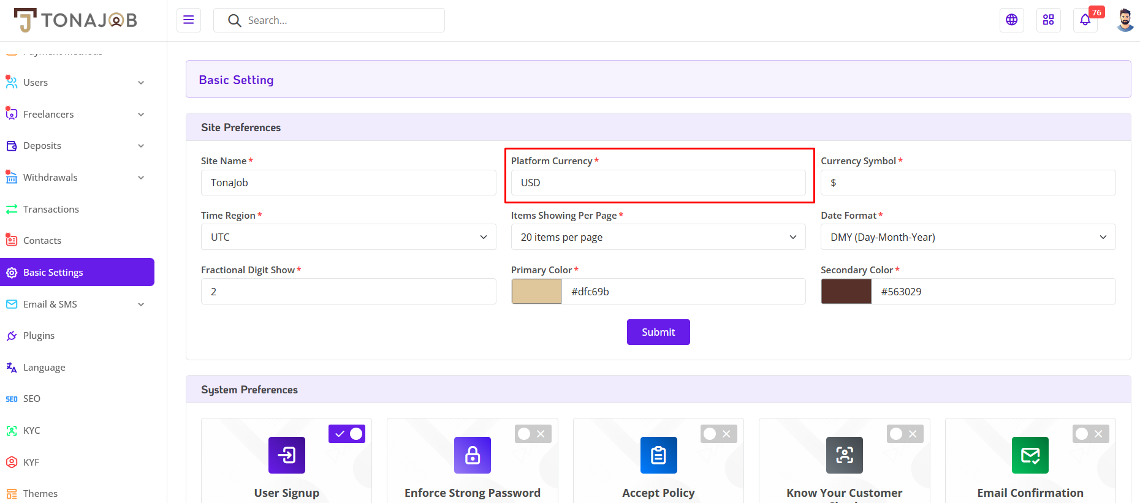1140x503 pixels.
Task: Click the Email & SMS envelope icon
Action: (x=12, y=304)
